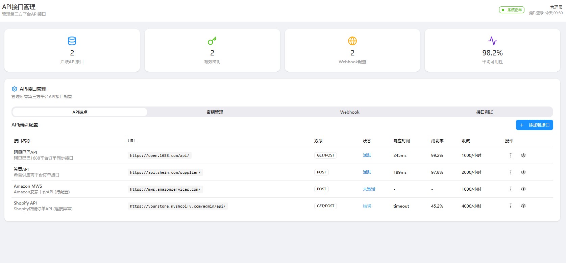The image size is (566, 263).
Task: Click the test-tube icon for Amazon MWS
Action: coord(510,189)
